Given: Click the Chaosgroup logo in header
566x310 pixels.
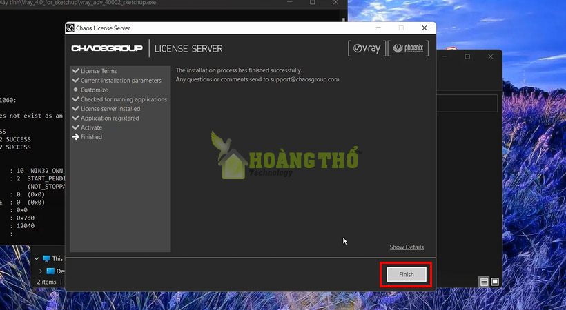Looking at the screenshot, I should 107,48.
